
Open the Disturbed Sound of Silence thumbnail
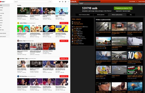tap(36, 64)
